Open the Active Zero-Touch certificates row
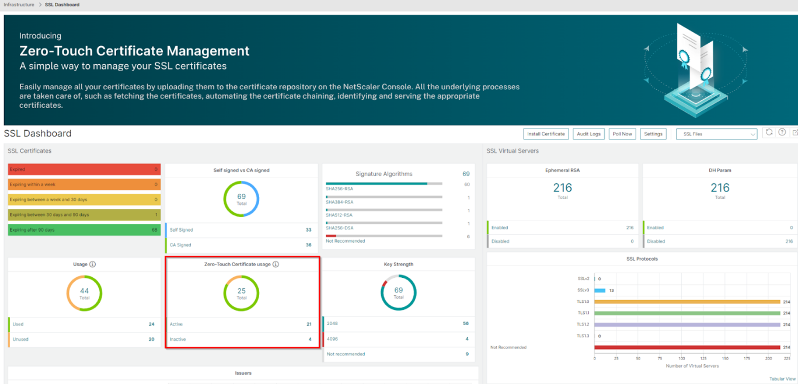 [241, 324]
